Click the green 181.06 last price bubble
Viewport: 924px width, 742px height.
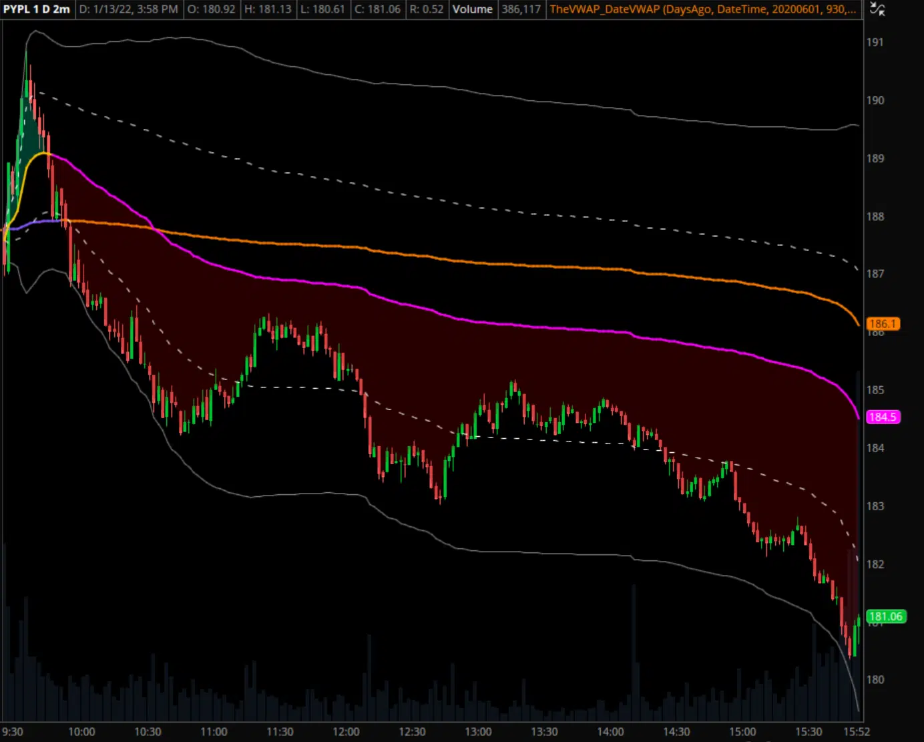pyautogui.click(x=885, y=616)
